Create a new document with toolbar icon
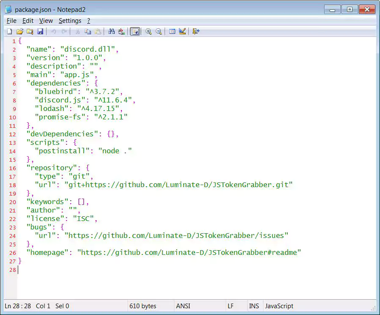The height and width of the screenshot is (315, 380). tap(9, 31)
